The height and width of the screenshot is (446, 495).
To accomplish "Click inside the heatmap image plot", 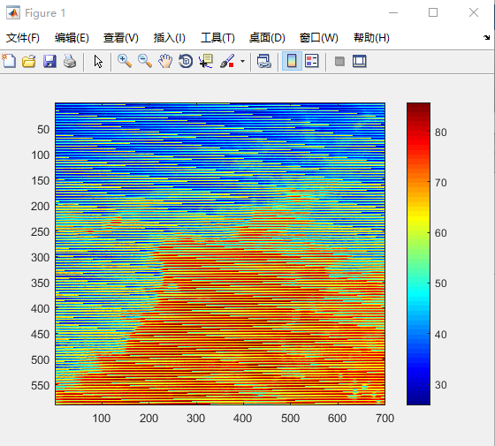I will (x=220, y=253).
